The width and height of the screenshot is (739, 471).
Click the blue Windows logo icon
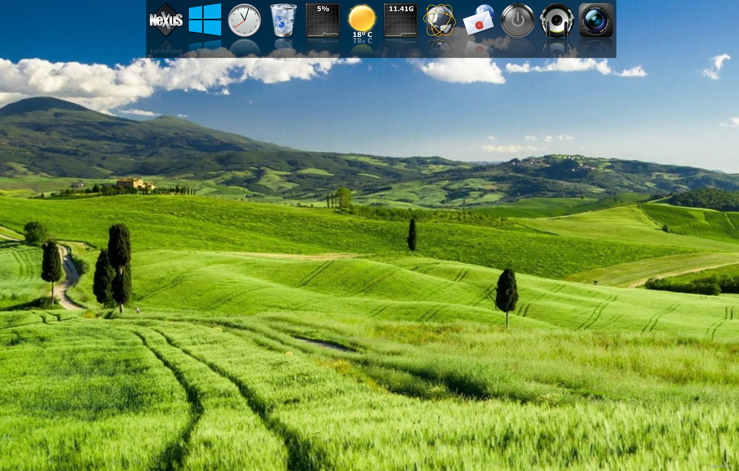(205, 20)
